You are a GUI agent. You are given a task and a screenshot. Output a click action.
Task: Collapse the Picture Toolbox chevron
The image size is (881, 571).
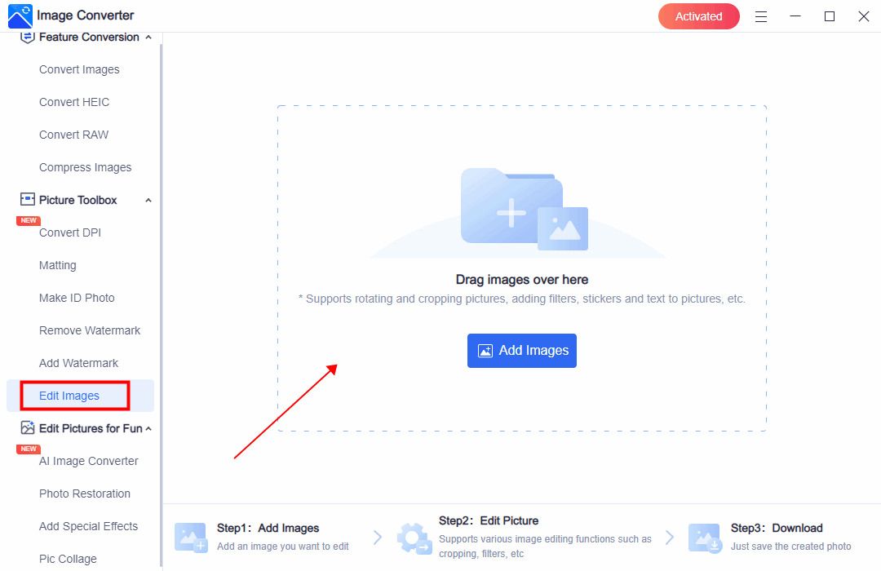click(x=148, y=201)
